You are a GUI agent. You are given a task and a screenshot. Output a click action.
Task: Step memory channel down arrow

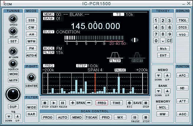158,76
